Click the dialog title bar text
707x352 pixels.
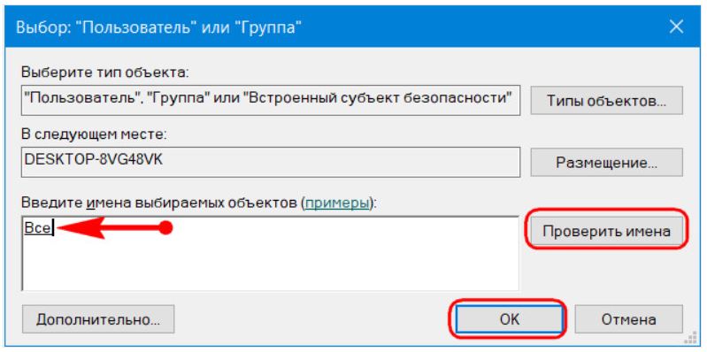pos(158,27)
